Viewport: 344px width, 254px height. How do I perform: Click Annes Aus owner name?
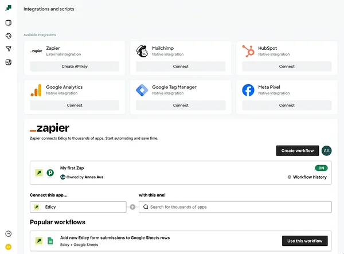click(94, 177)
